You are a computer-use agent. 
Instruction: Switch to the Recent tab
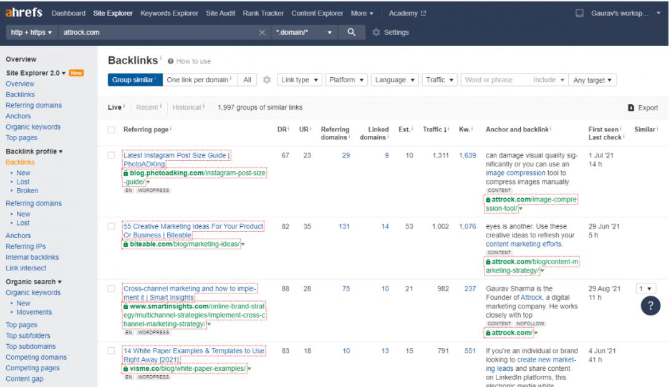[147, 107]
